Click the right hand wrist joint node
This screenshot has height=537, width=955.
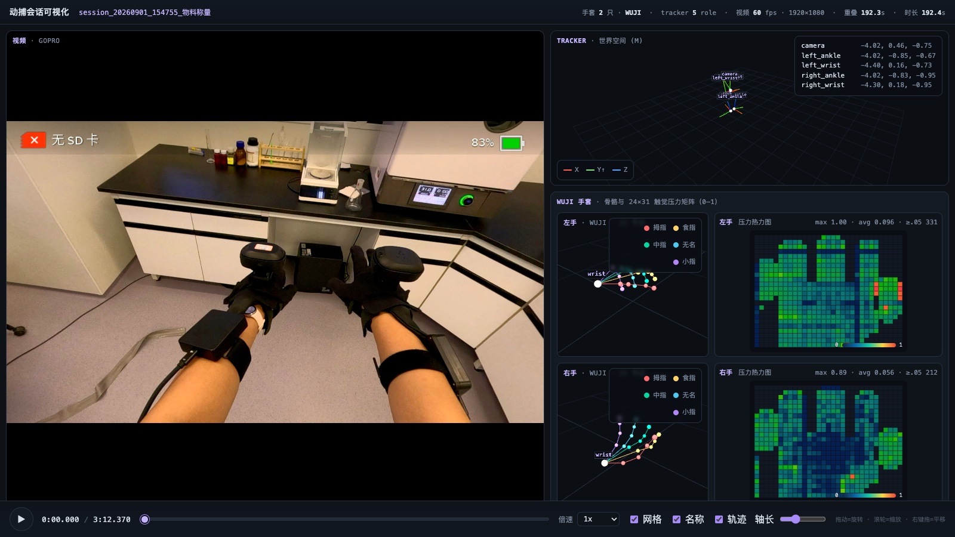[605, 463]
